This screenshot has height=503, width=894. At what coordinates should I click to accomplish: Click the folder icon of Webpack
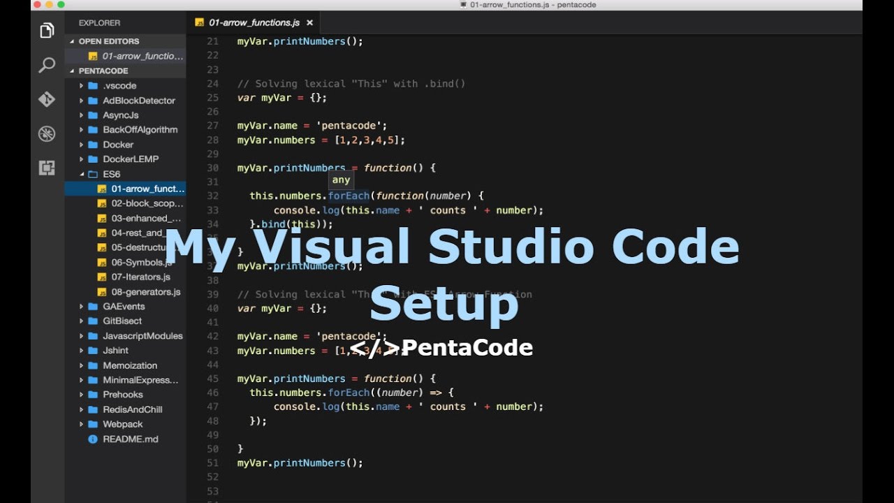point(93,424)
